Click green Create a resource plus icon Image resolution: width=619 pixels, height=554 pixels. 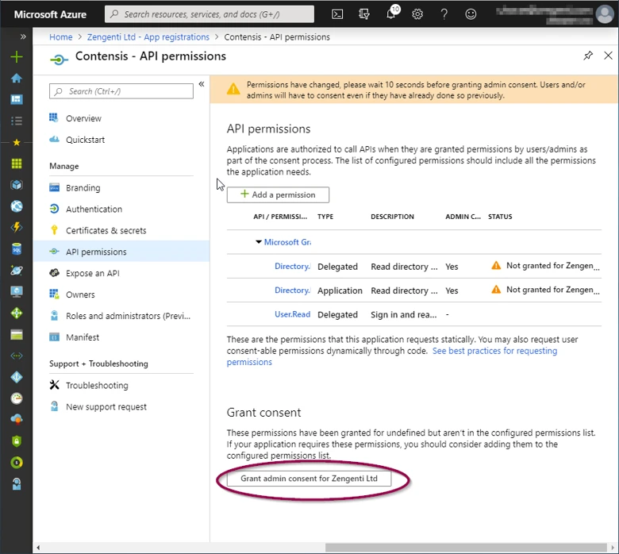point(17,57)
